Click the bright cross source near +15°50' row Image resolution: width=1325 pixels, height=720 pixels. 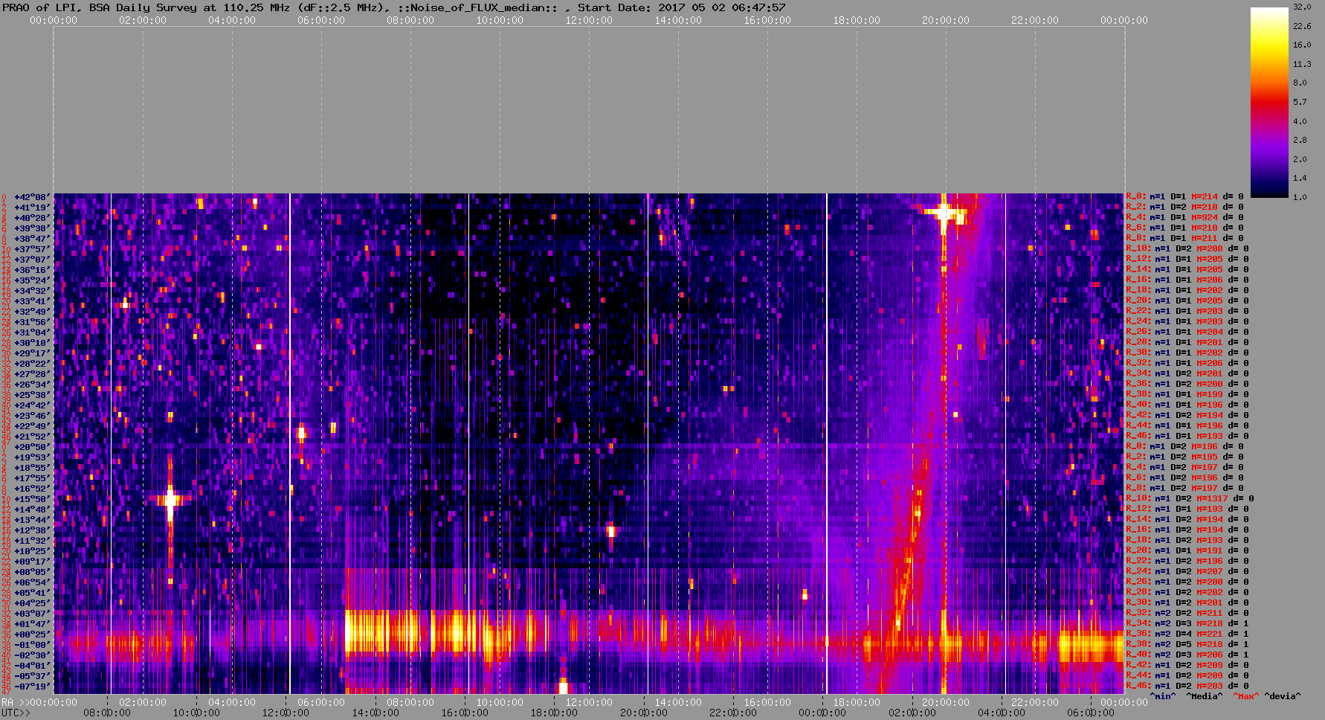click(x=170, y=499)
